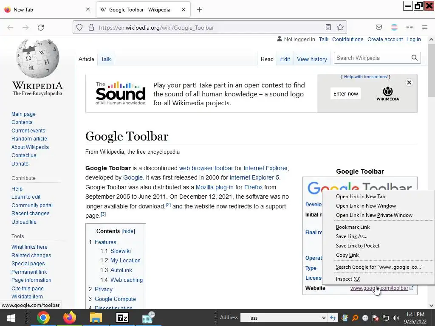Open taskbar clock showing 1:41 PM
The image size is (435, 326).
coord(415,318)
